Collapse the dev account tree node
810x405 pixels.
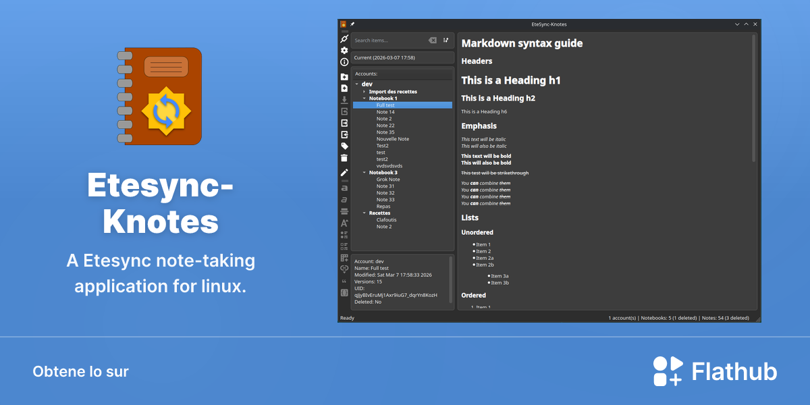[x=356, y=84]
